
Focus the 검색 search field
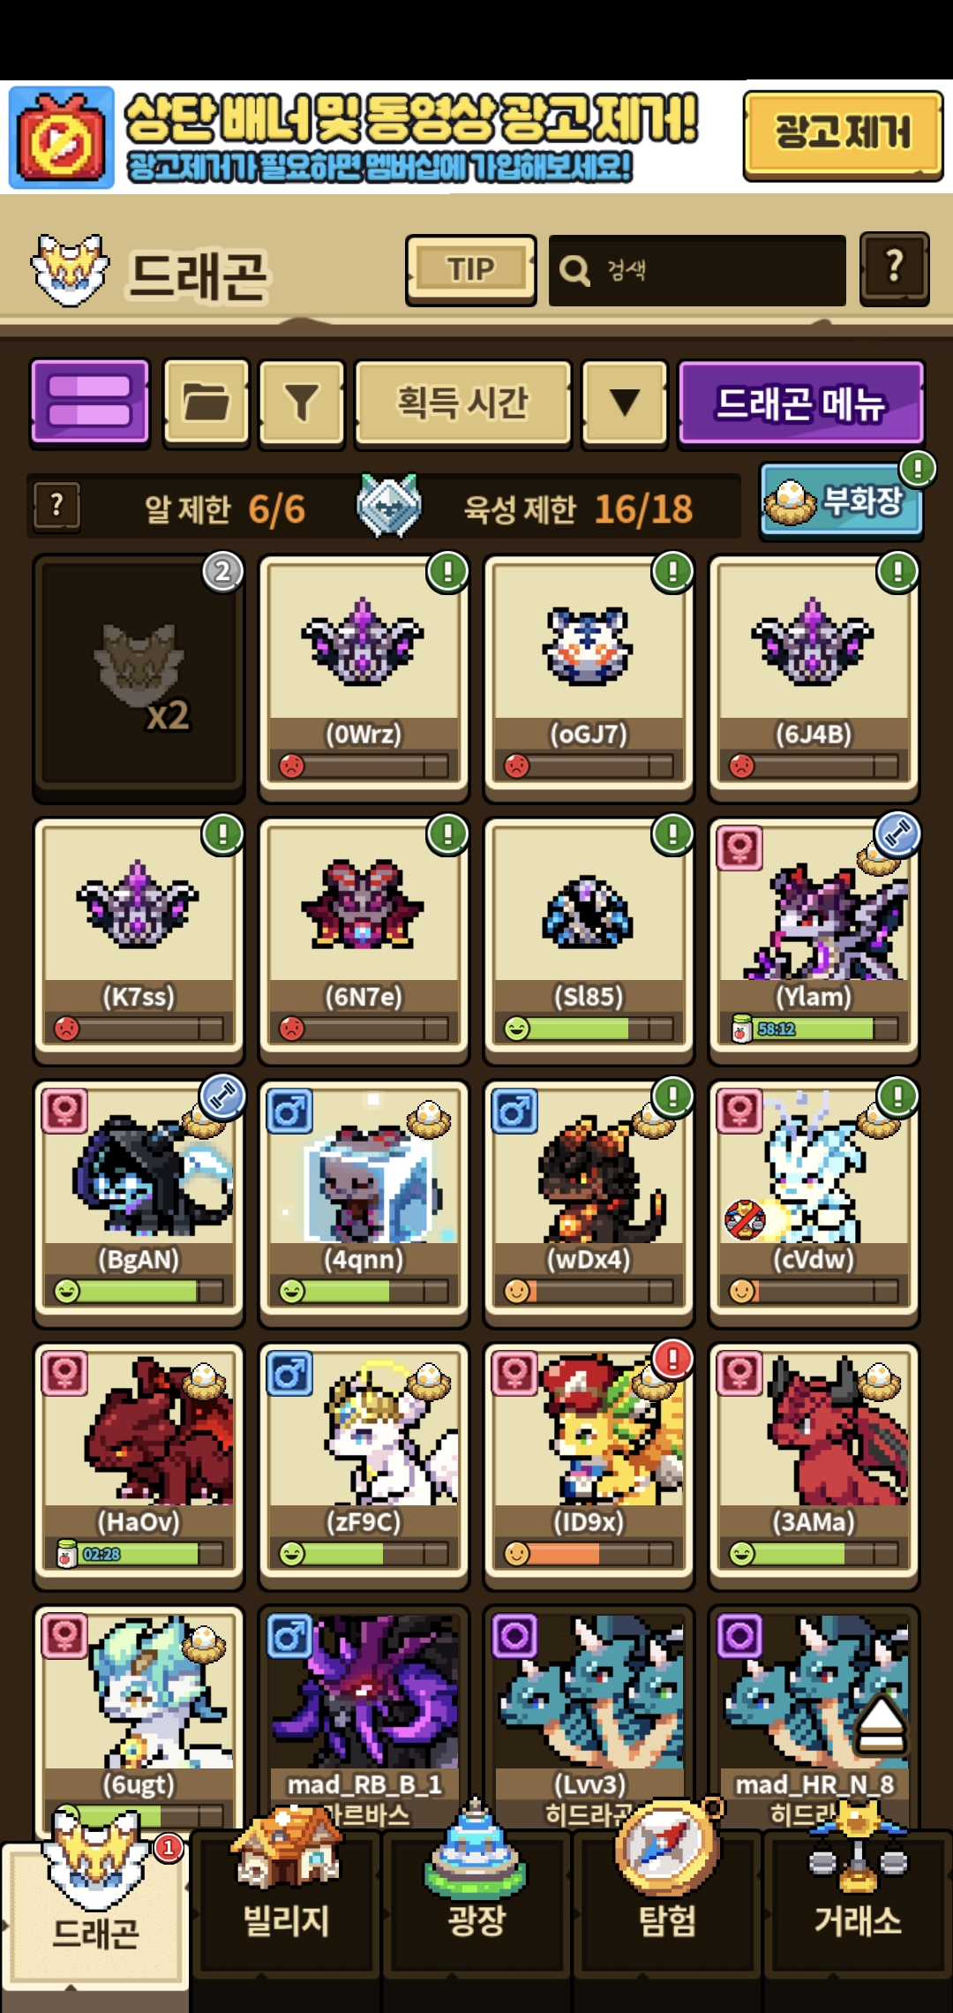(697, 270)
